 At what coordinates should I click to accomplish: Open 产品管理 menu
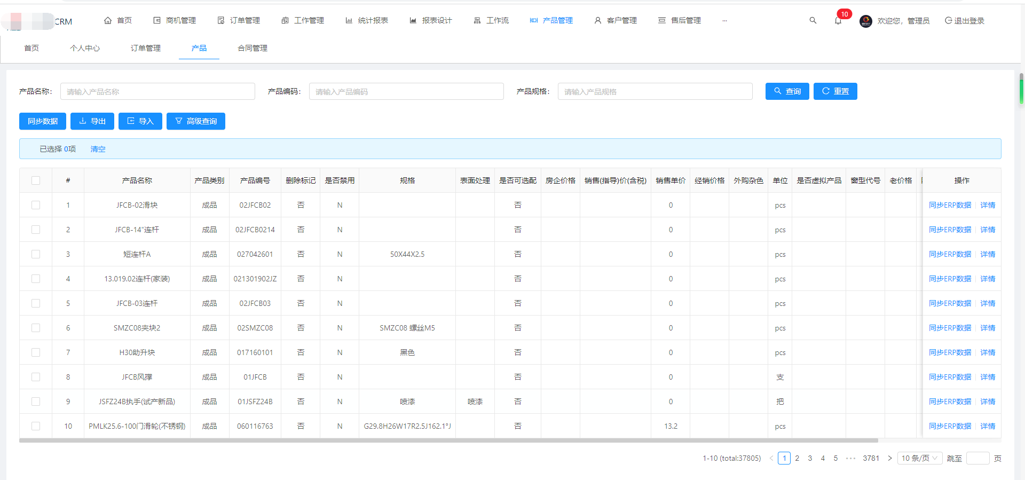[x=551, y=20]
